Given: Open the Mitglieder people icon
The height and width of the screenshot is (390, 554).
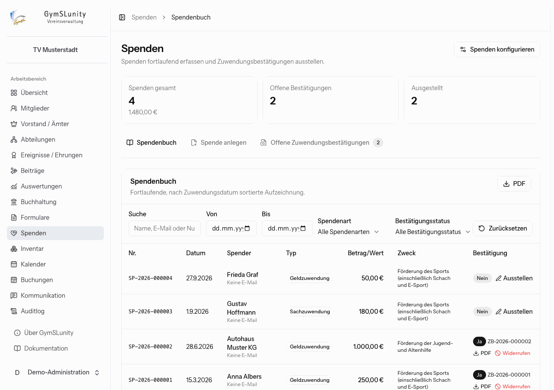Looking at the screenshot, I should click(14, 108).
